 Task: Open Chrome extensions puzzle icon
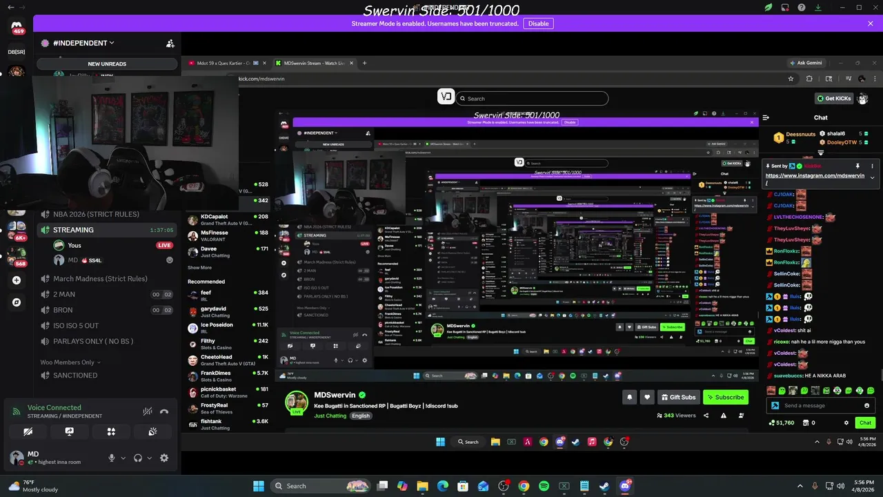(x=809, y=79)
